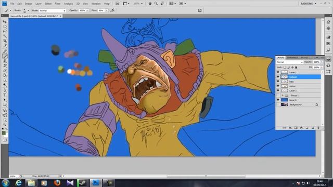Open the PAINTING workspace switcher
The image size is (333, 187).
pos(308,4)
